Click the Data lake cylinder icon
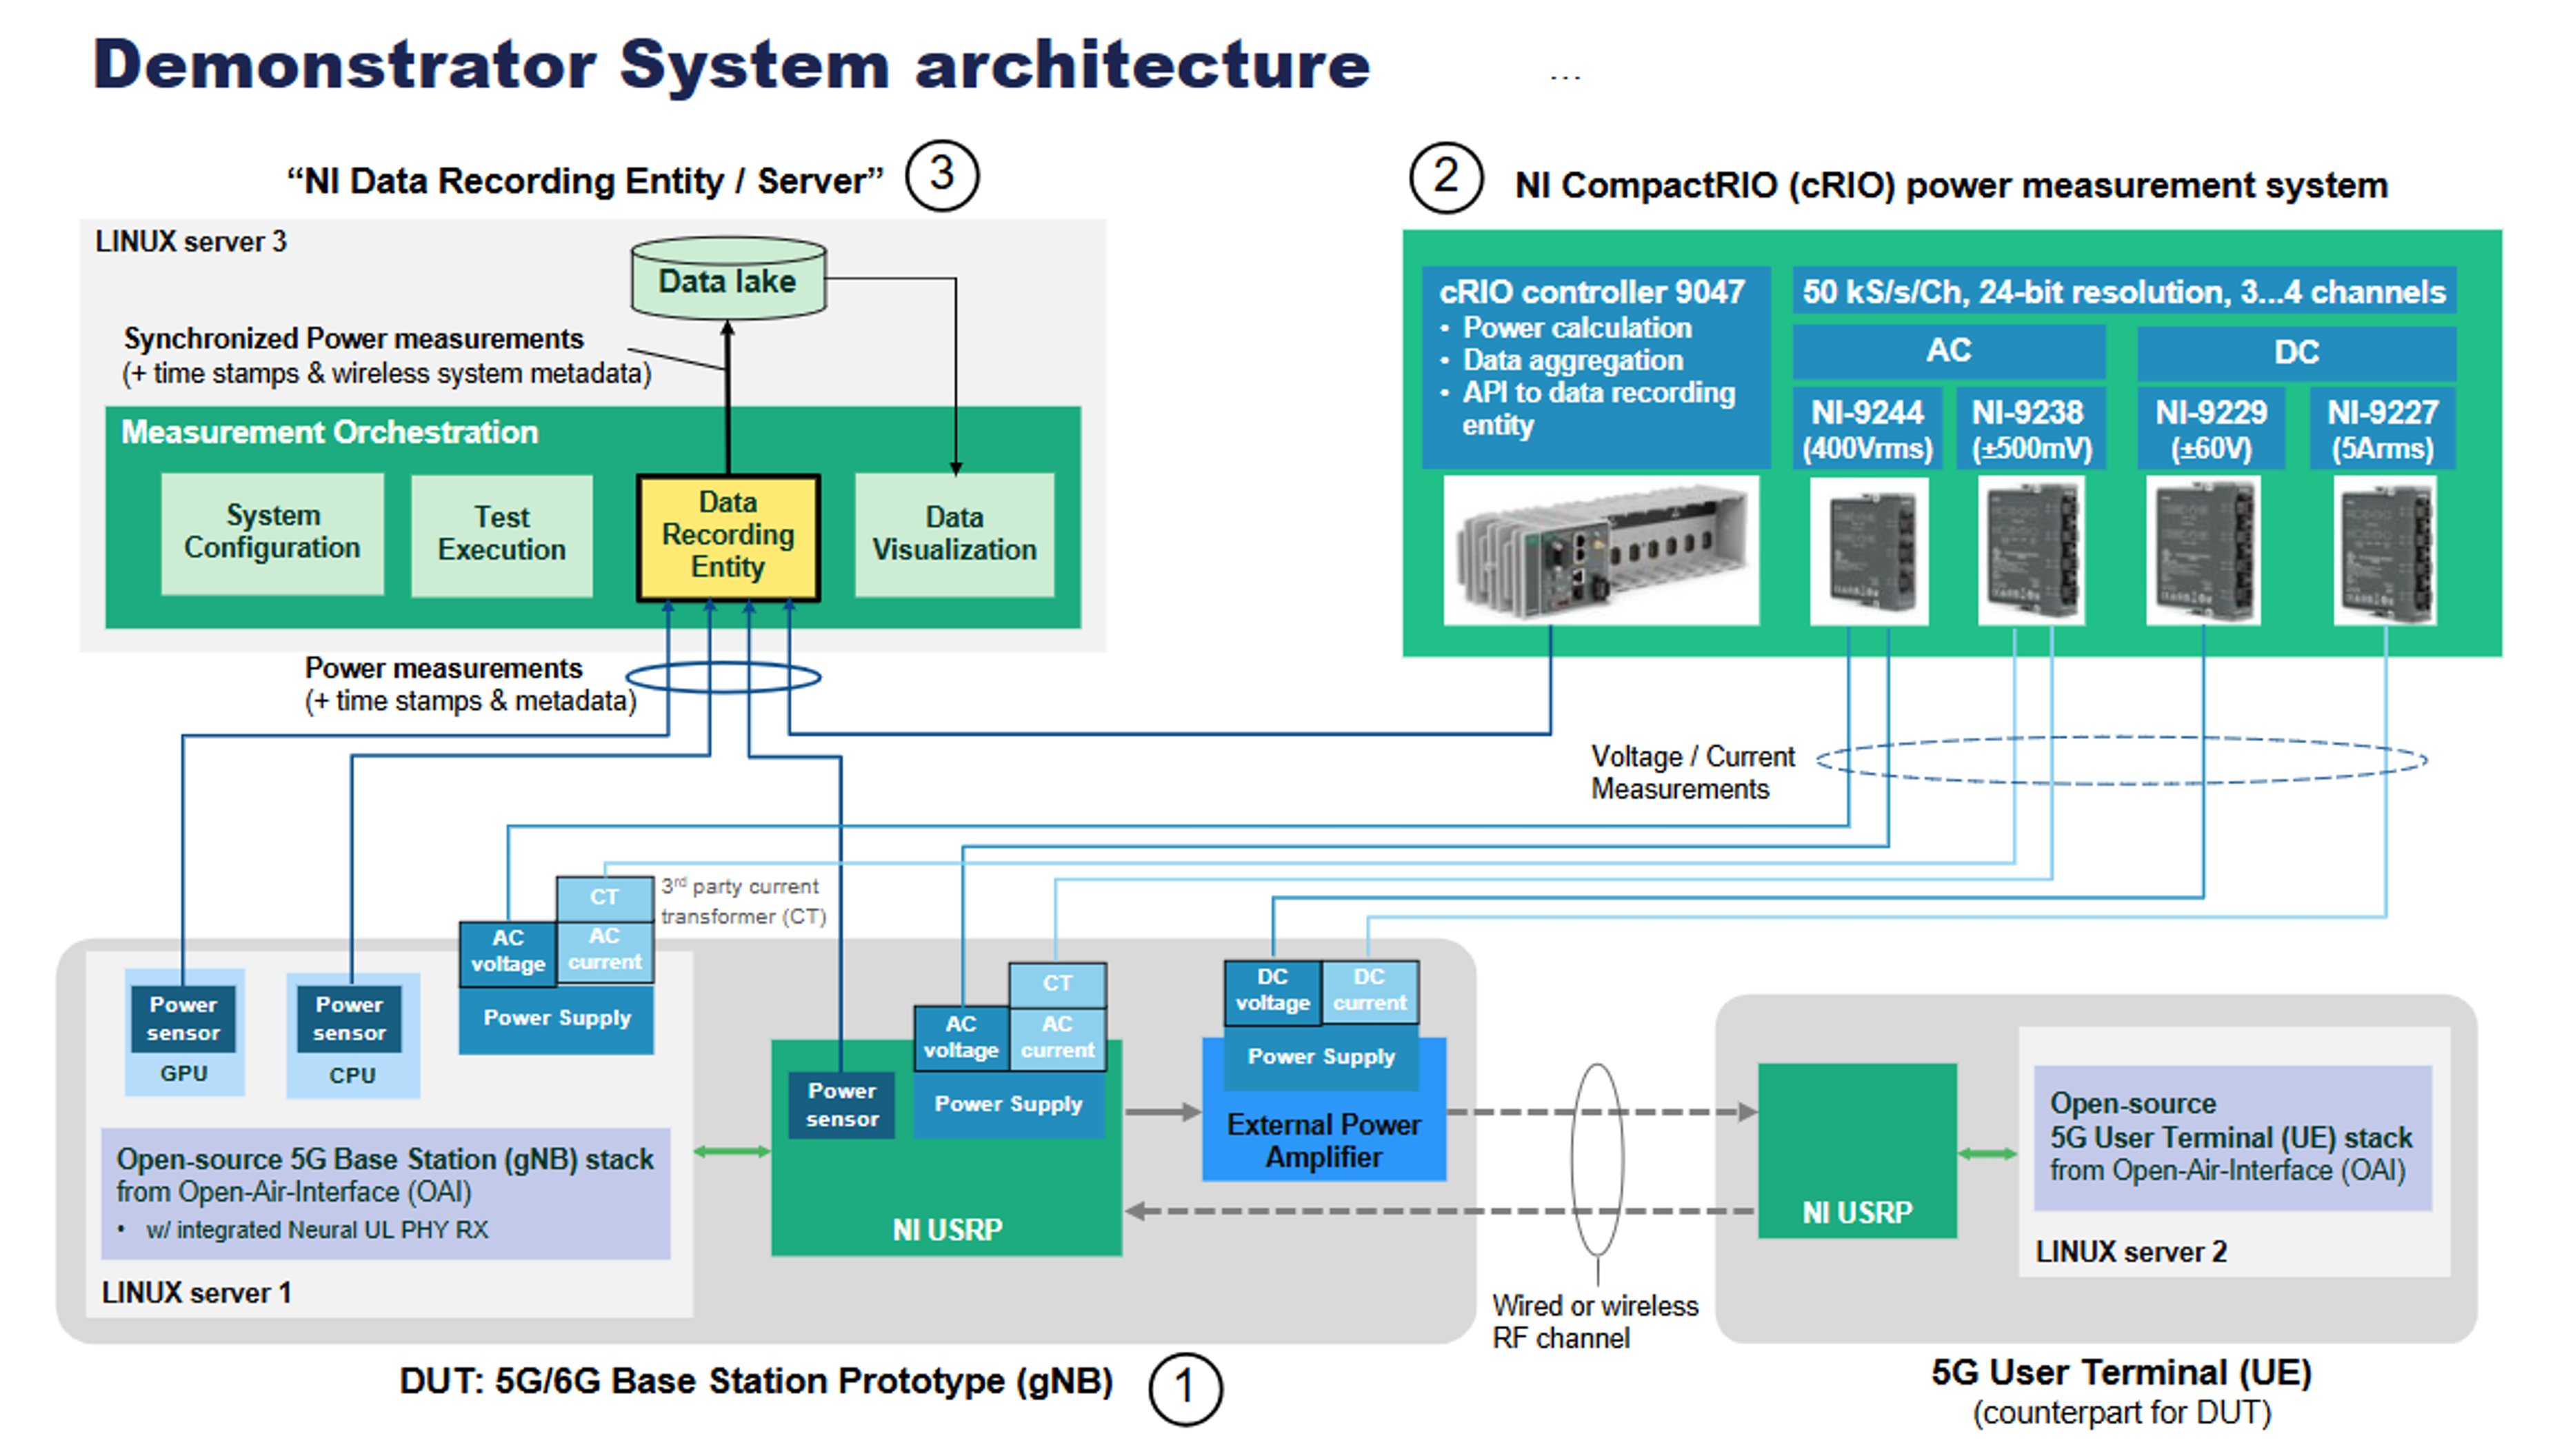 (728, 279)
